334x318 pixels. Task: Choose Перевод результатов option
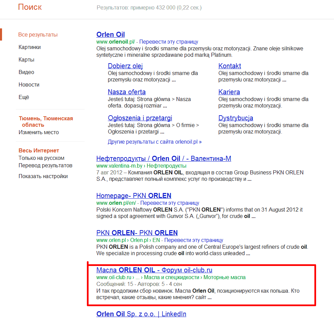pyautogui.click(x=45, y=166)
